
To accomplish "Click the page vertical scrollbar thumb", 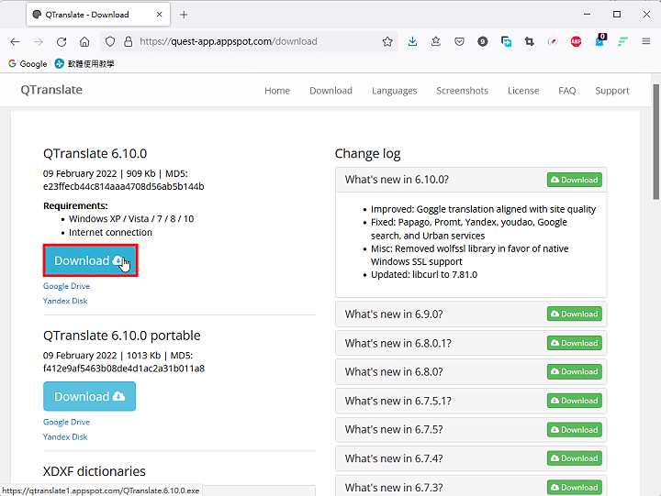I will 655,141.
